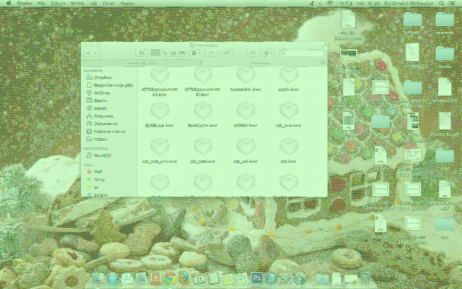This screenshot has width=462, height=289.
Task: Open the Plik menu
Action: [41, 4]
